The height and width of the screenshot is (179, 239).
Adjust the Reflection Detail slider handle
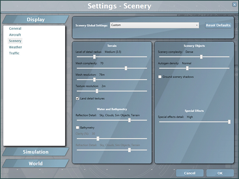coord(129,120)
